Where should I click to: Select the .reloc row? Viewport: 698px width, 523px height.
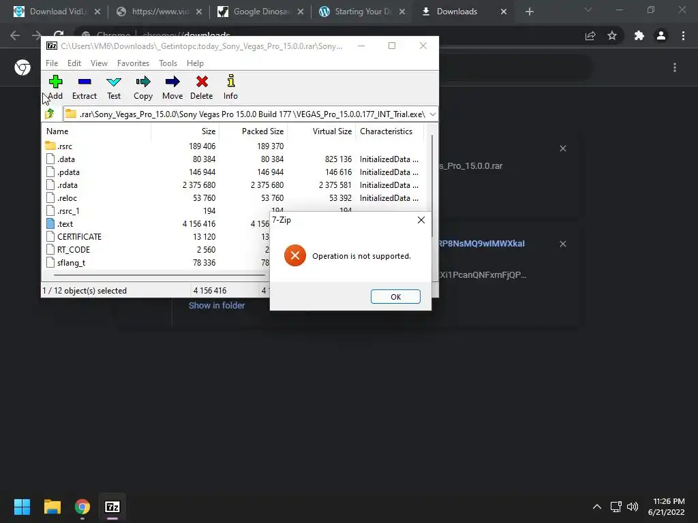tap(233, 198)
